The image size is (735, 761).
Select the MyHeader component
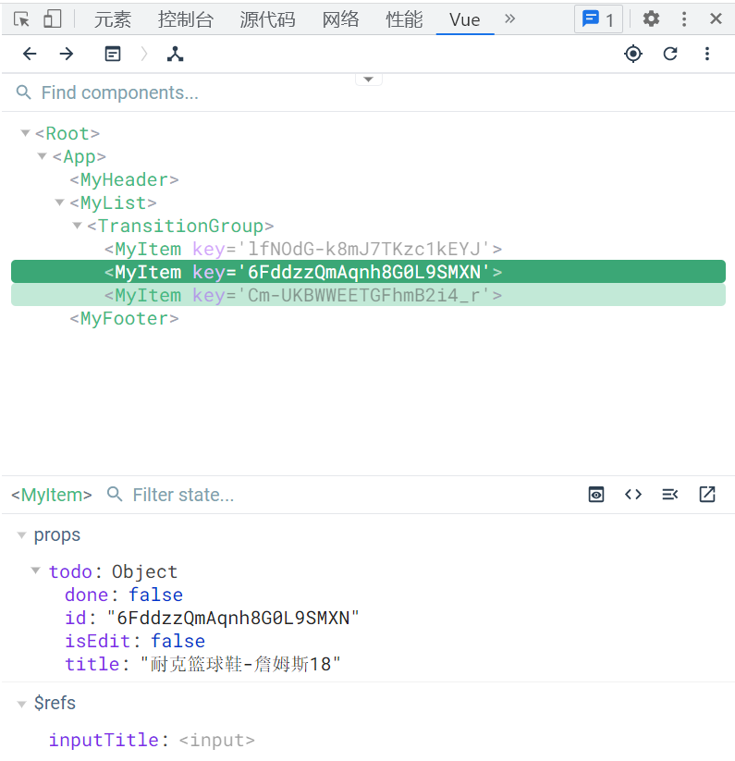tap(125, 179)
